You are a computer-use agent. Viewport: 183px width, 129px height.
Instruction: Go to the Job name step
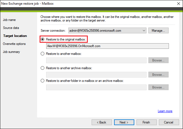pyautogui.click(x=9, y=20)
